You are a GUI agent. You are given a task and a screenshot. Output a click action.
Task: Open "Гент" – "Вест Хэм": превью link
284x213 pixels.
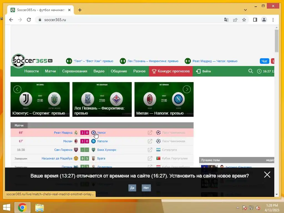pyautogui.click(x=93, y=61)
